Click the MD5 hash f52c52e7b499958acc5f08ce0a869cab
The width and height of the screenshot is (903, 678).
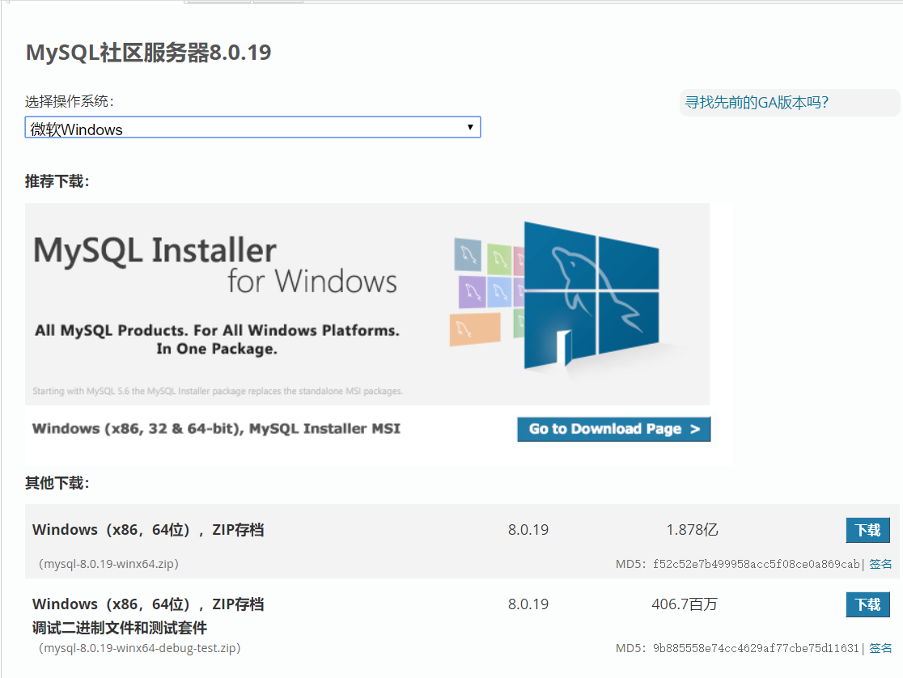pos(757,564)
